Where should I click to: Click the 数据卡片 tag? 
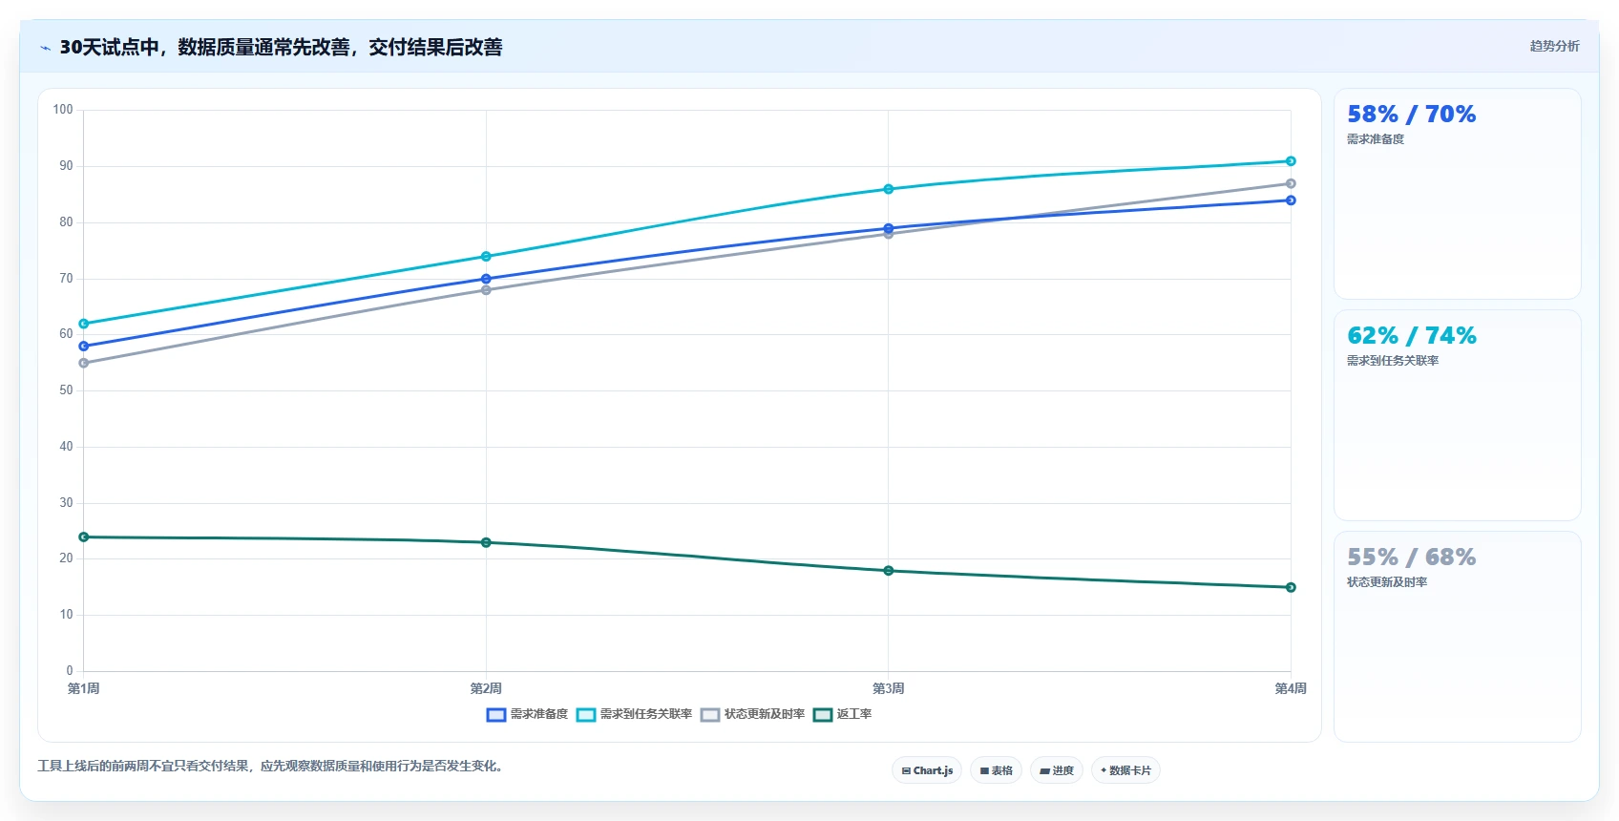point(1125,770)
